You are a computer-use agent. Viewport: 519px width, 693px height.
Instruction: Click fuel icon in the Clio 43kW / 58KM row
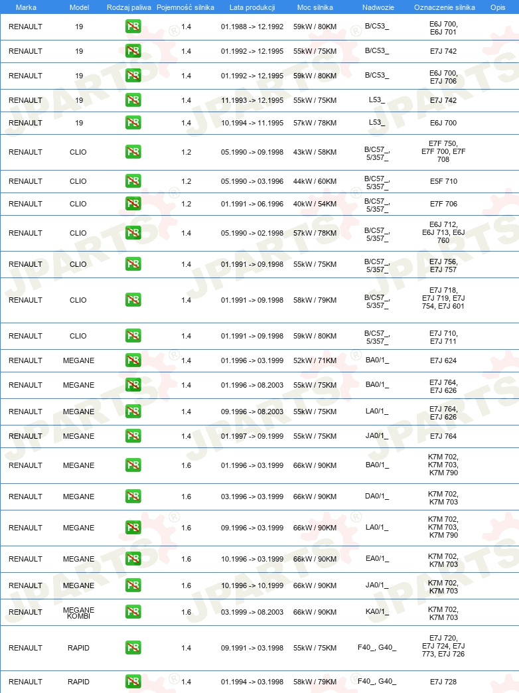[133, 152]
